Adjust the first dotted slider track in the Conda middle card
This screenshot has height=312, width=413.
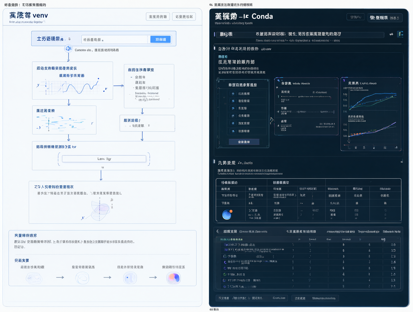(x=306, y=97)
